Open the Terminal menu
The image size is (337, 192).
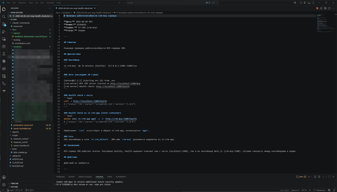(x=50, y=2)
